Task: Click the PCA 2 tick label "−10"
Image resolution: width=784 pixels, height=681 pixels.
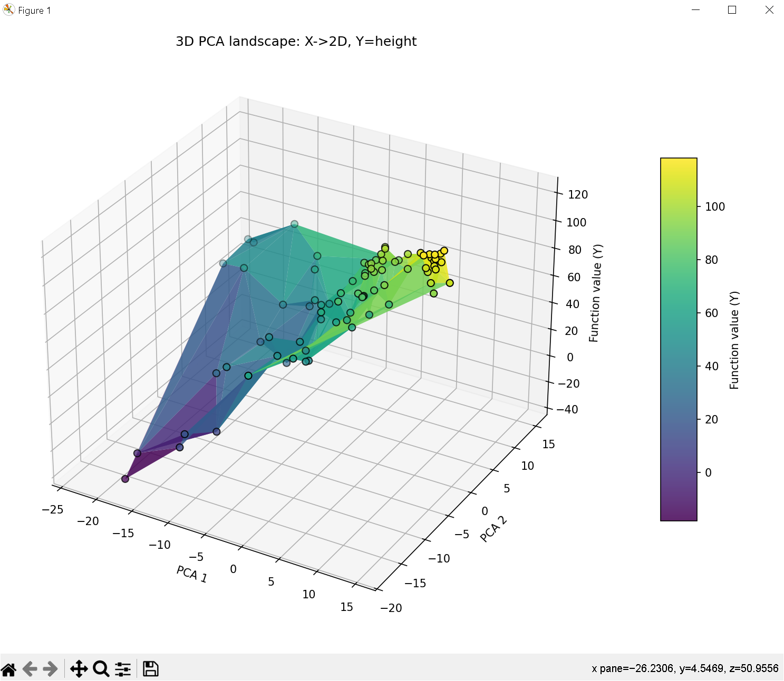Action: (x=439, y=558)
